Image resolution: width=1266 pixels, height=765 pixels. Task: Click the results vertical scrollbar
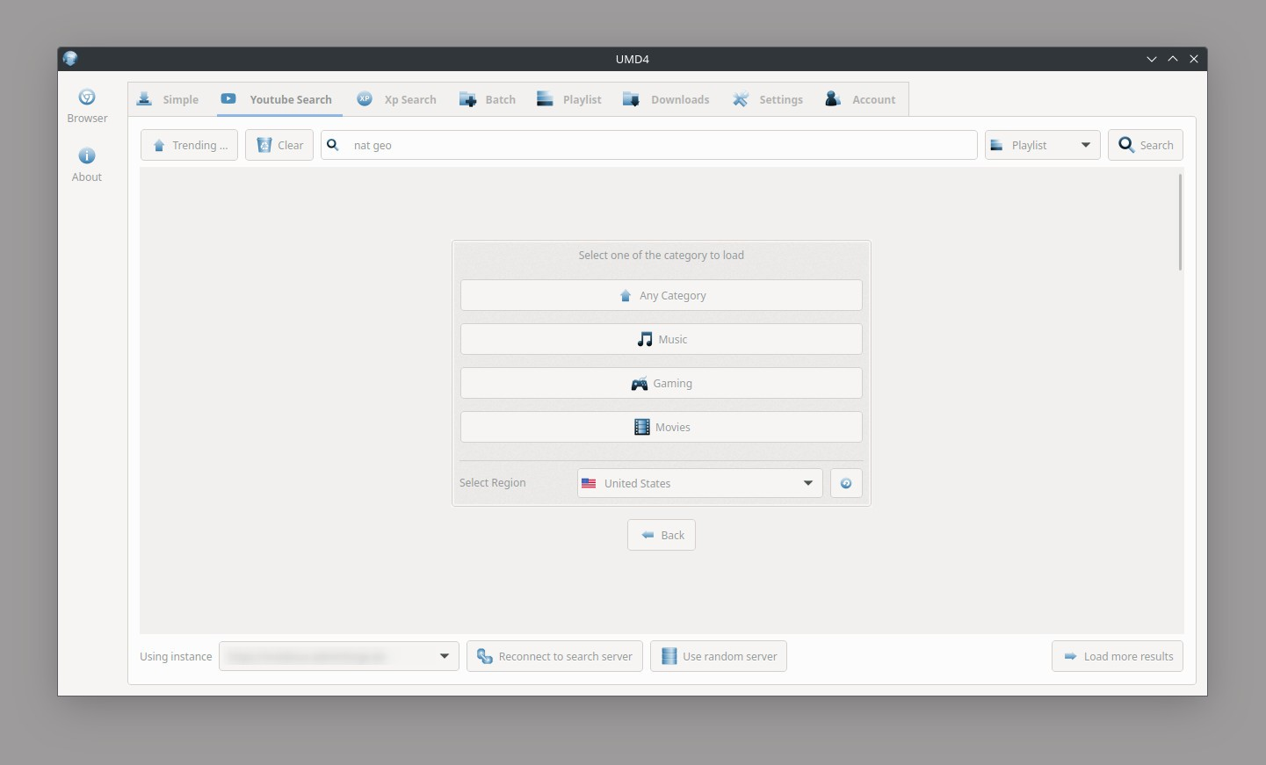tap(1180, 222)
